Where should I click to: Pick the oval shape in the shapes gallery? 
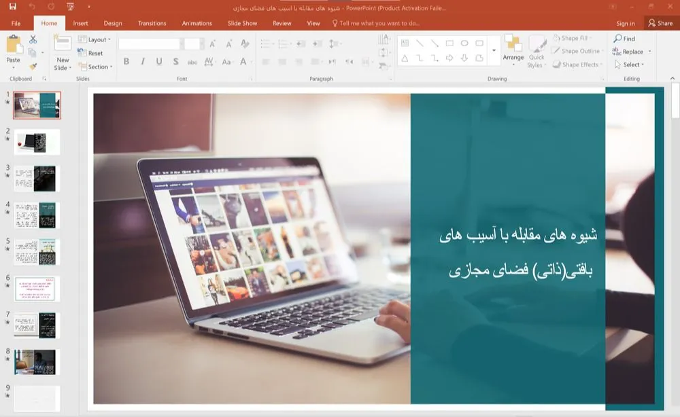tap(464, 43)
